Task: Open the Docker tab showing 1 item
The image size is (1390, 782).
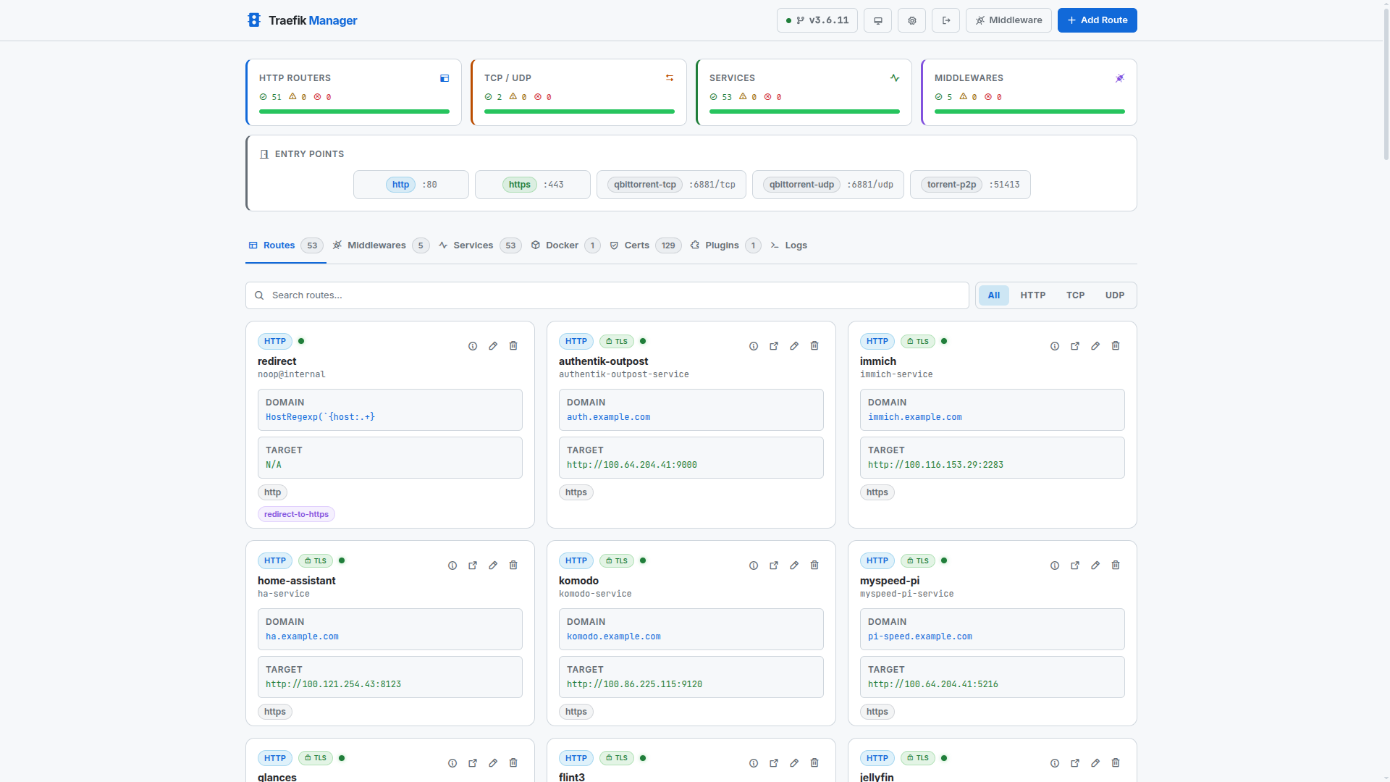Action: [x=562, y=245]
